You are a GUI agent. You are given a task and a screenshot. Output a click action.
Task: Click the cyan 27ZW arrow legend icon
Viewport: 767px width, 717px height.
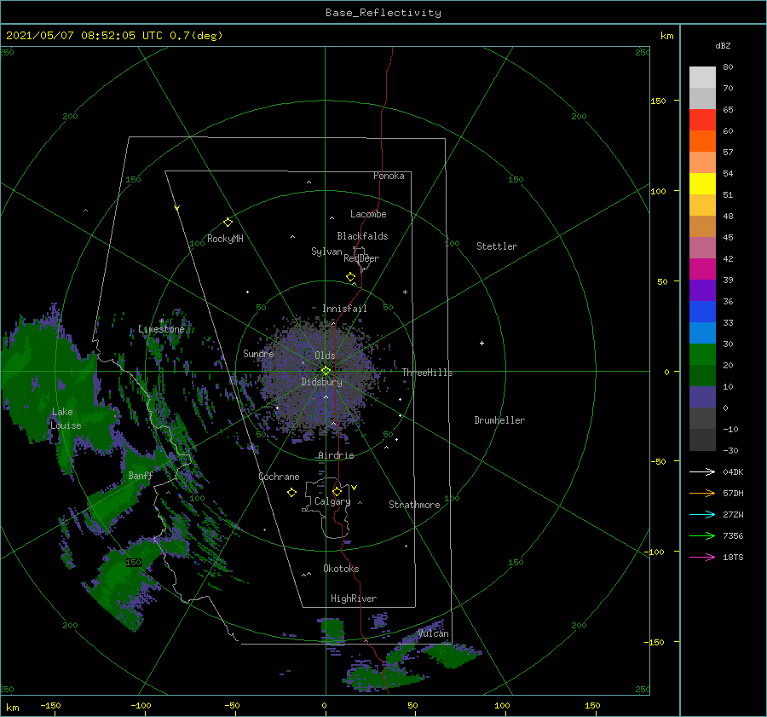point(702,514)
